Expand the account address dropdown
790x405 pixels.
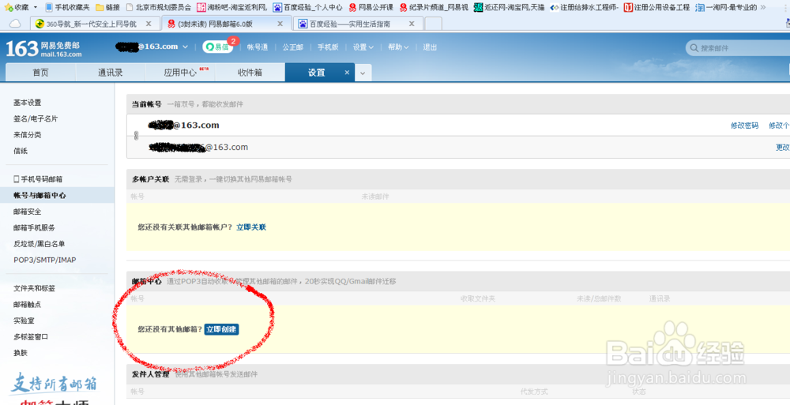pos(185,47)
